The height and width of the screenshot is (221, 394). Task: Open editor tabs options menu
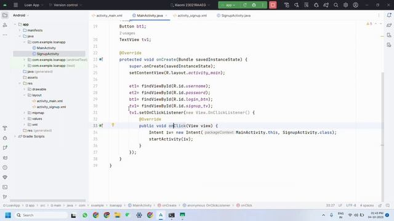point(379,15)
